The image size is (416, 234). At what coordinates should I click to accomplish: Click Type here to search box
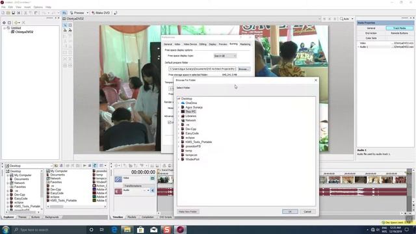tap(49, 229)
